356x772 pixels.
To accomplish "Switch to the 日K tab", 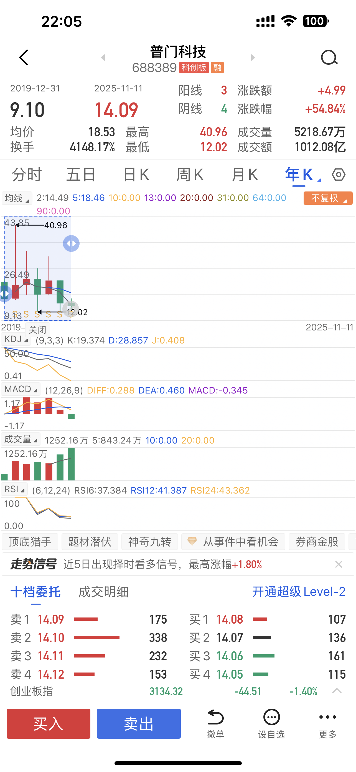I will tap(136, 175).
